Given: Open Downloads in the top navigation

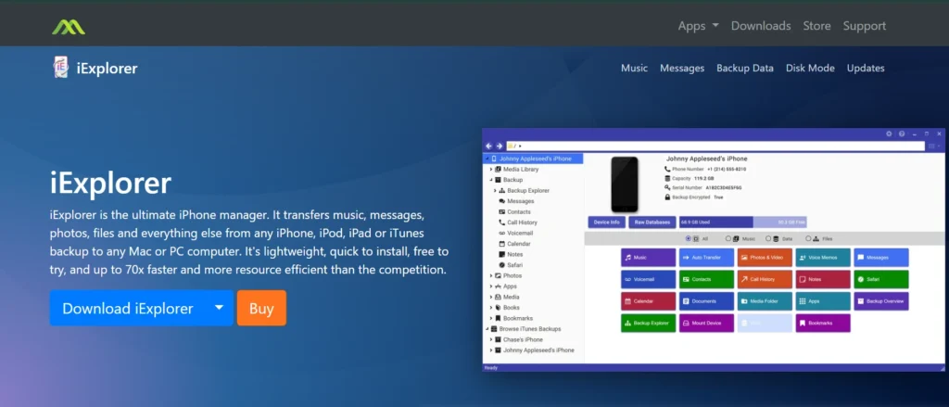Looking at the screenshot, I should coord(761,26).
